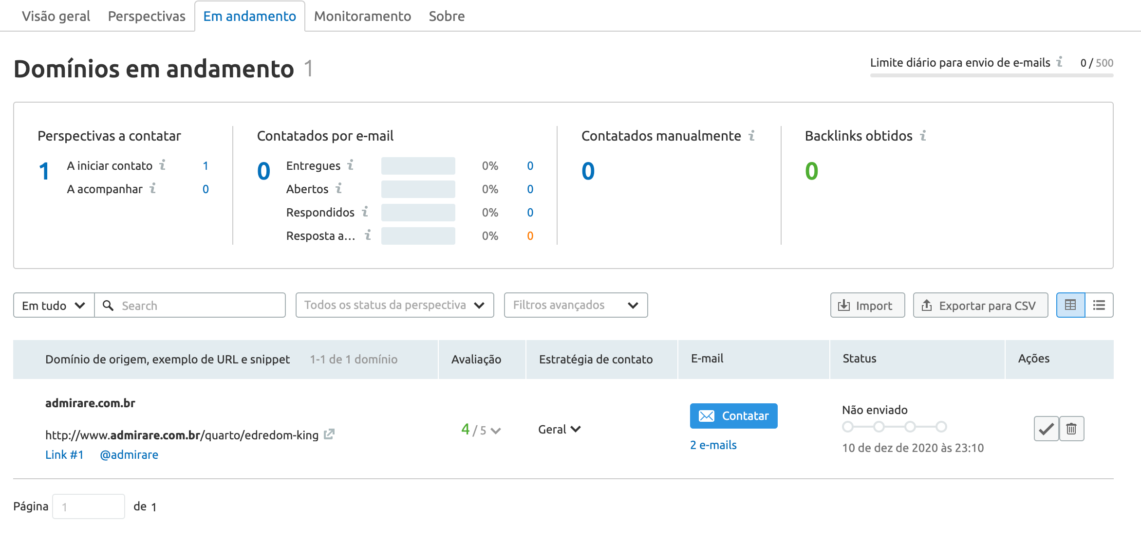Switch to the Perspectivas tab
The height and width of the screenshot is (541, 1141).
pyautogui.click(x=147, y=16)
